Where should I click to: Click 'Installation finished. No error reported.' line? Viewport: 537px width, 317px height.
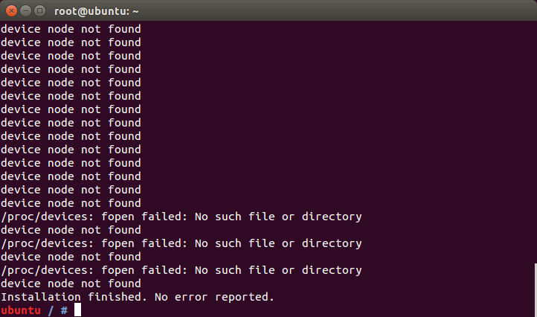tap(138, 297)
